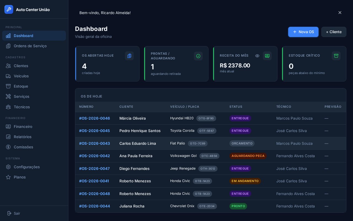Click client name Ana Paula Ferreira
Image resolution: width=353 pixels, height=221 pixels.
tap(136, 156)
